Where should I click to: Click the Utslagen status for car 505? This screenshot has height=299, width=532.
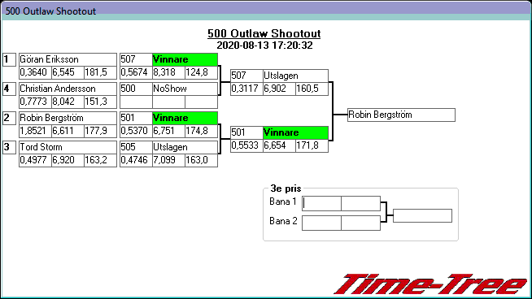185,147
